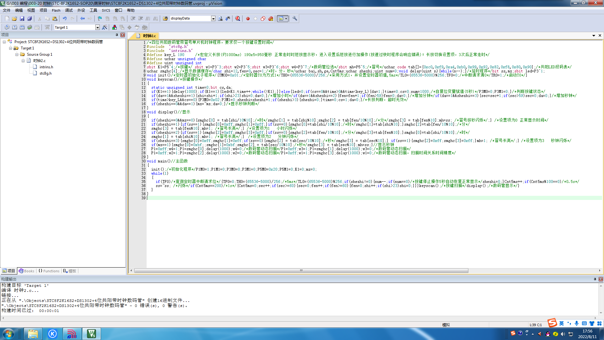Toggle the Sogou 英 input mode indicator
604x340 pixels.
[x=562, y=323]
